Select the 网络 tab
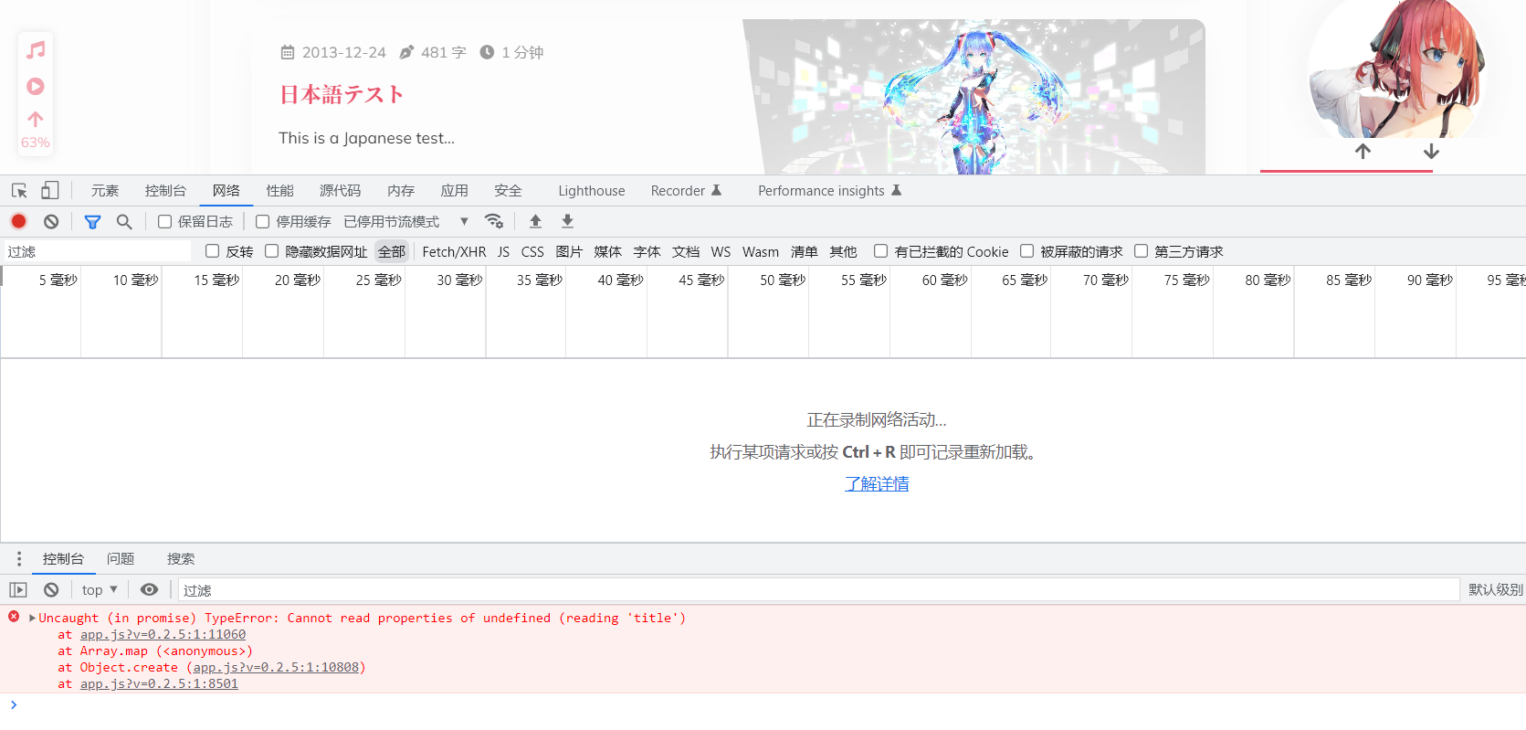 (x=226, y=190)
